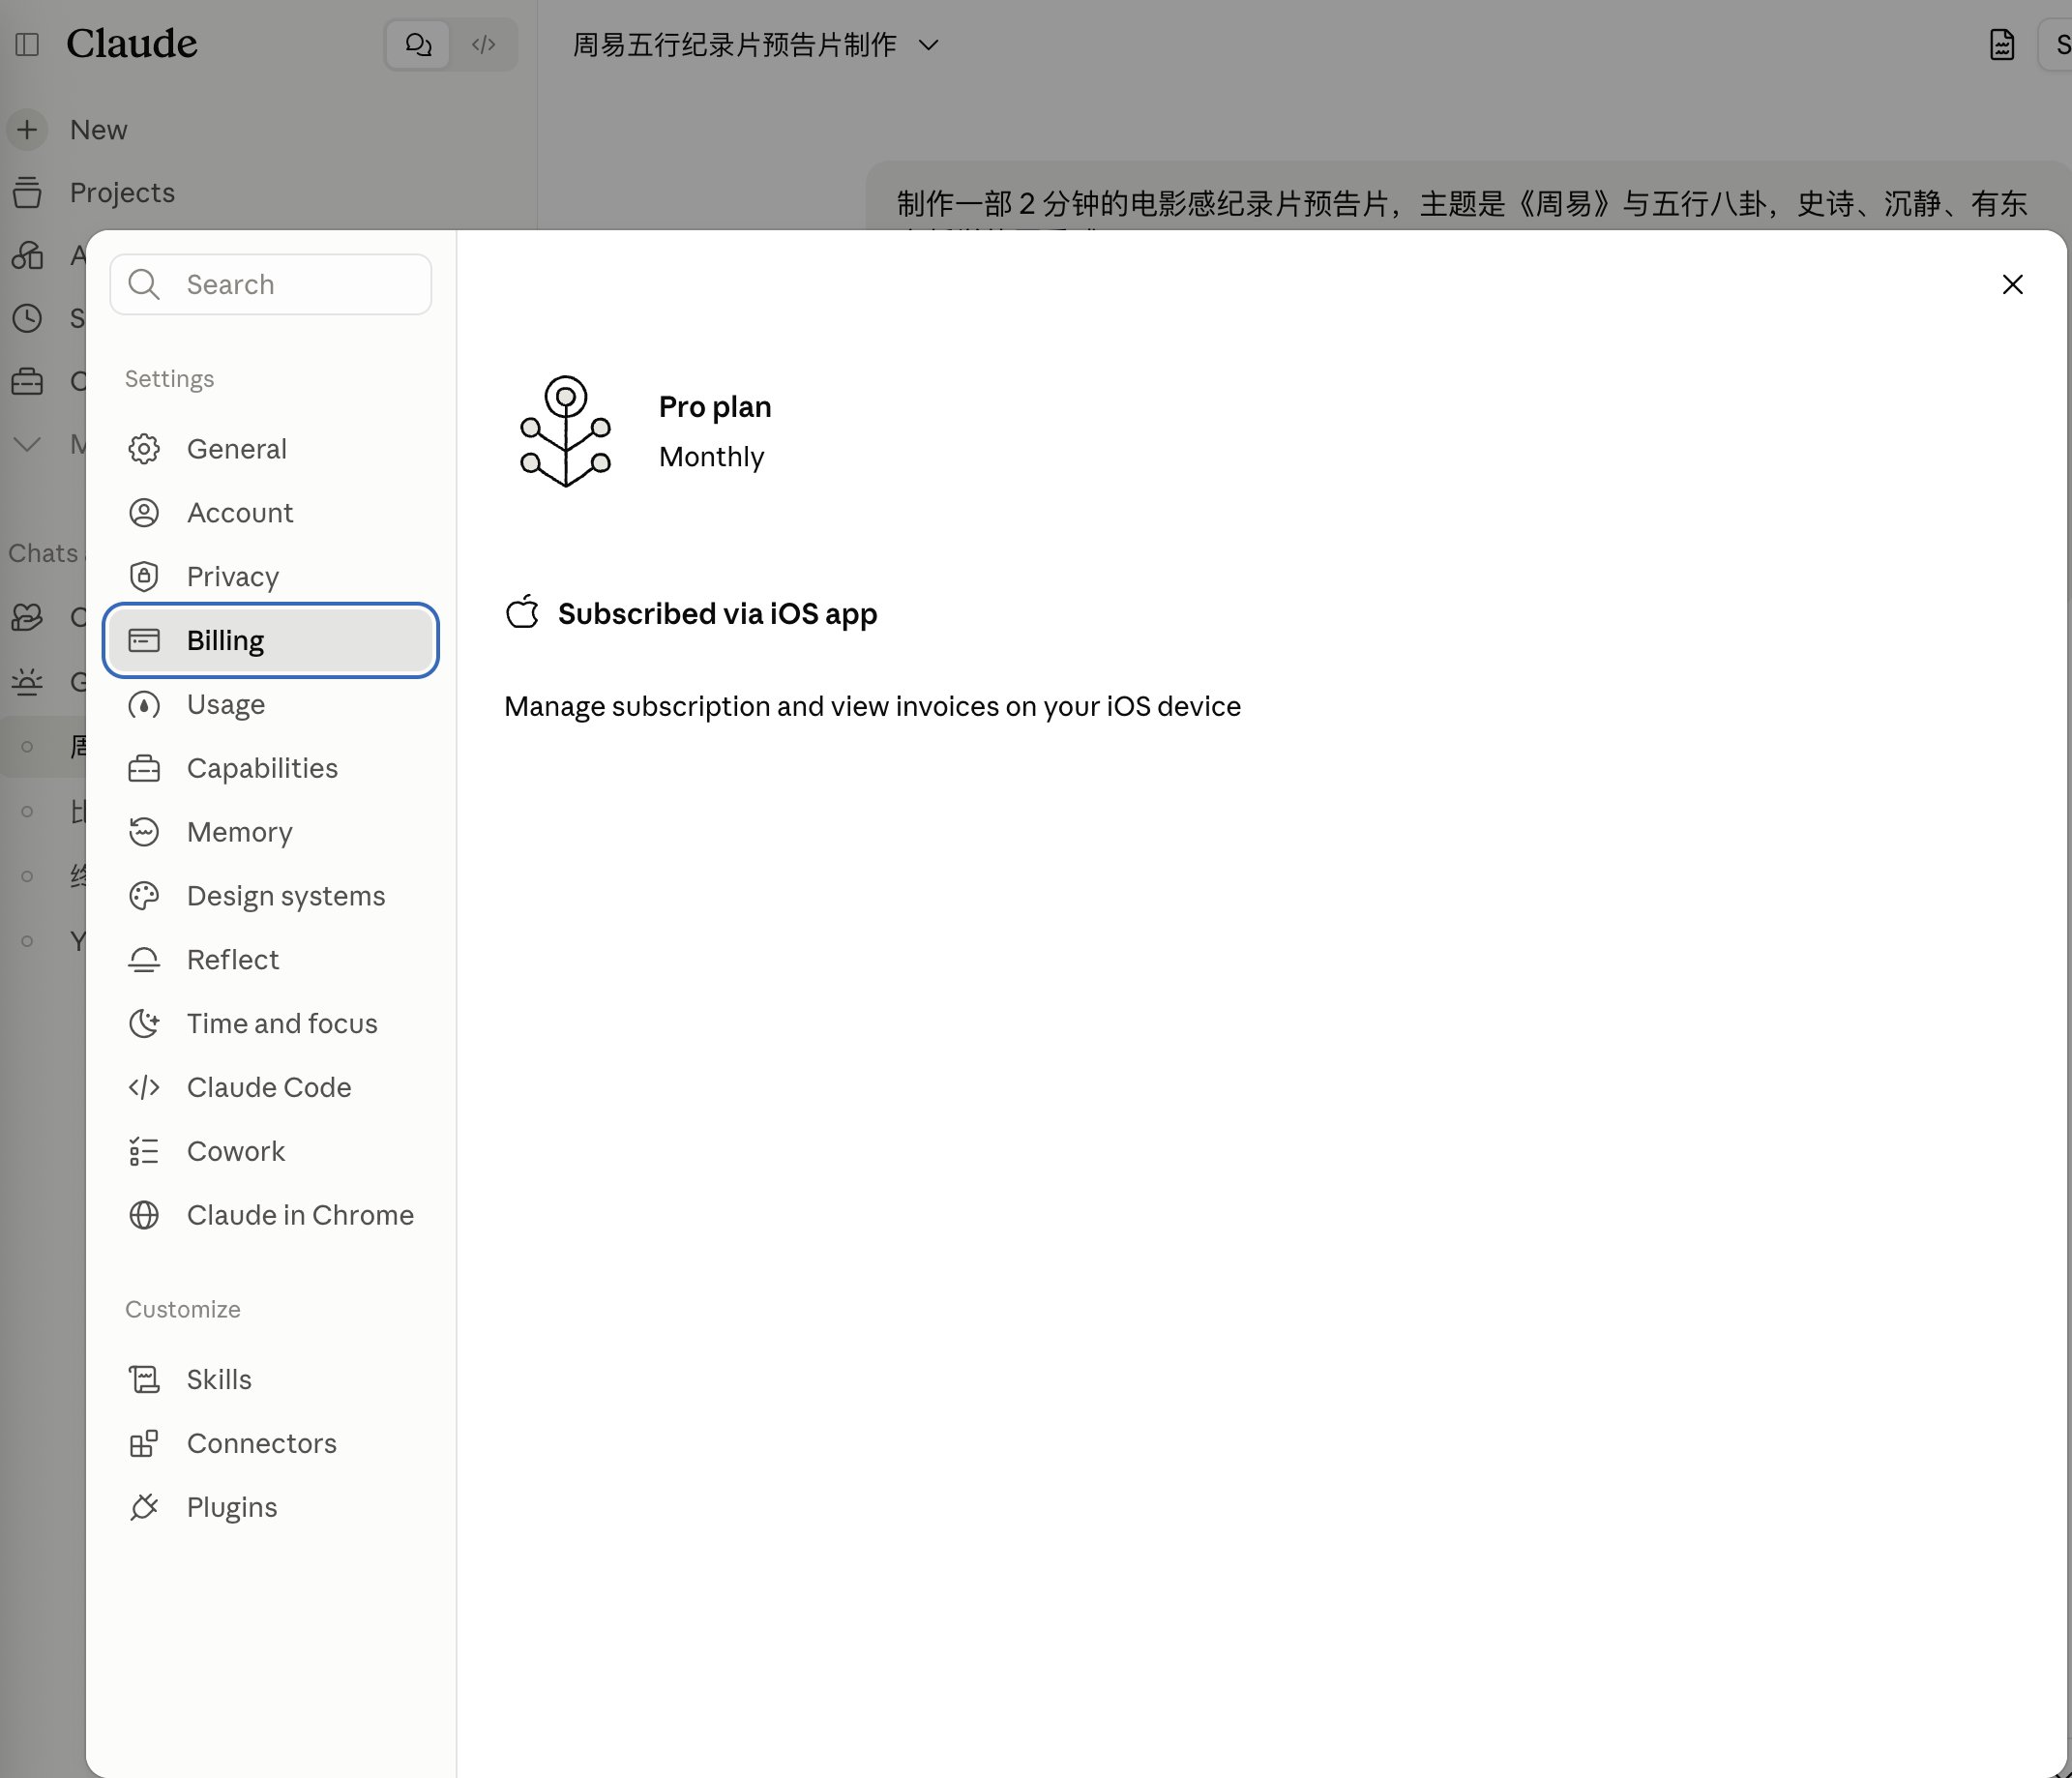Toggle the sidebar panel icon
Viewport: 2072px width, 1778px height.
[27, 44]
